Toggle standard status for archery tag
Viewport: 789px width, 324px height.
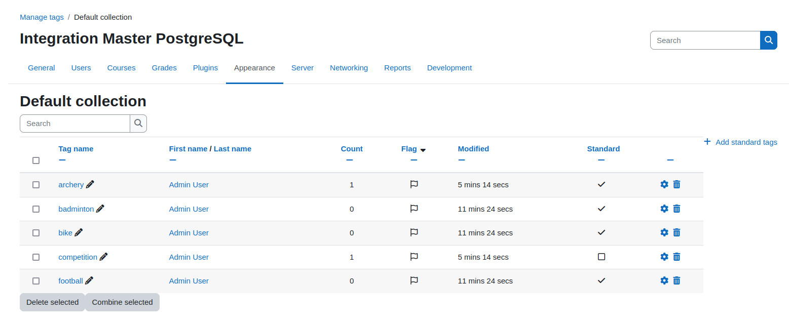[x=602, y=184]
